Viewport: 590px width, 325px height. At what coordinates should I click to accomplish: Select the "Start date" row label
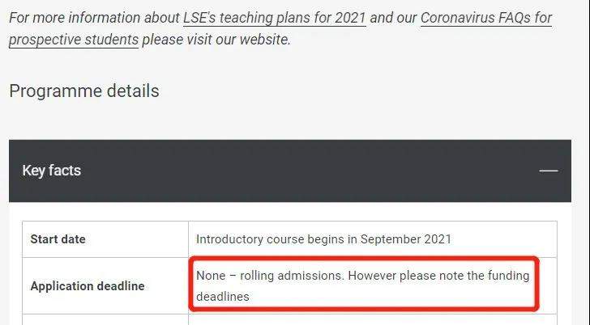58,239
